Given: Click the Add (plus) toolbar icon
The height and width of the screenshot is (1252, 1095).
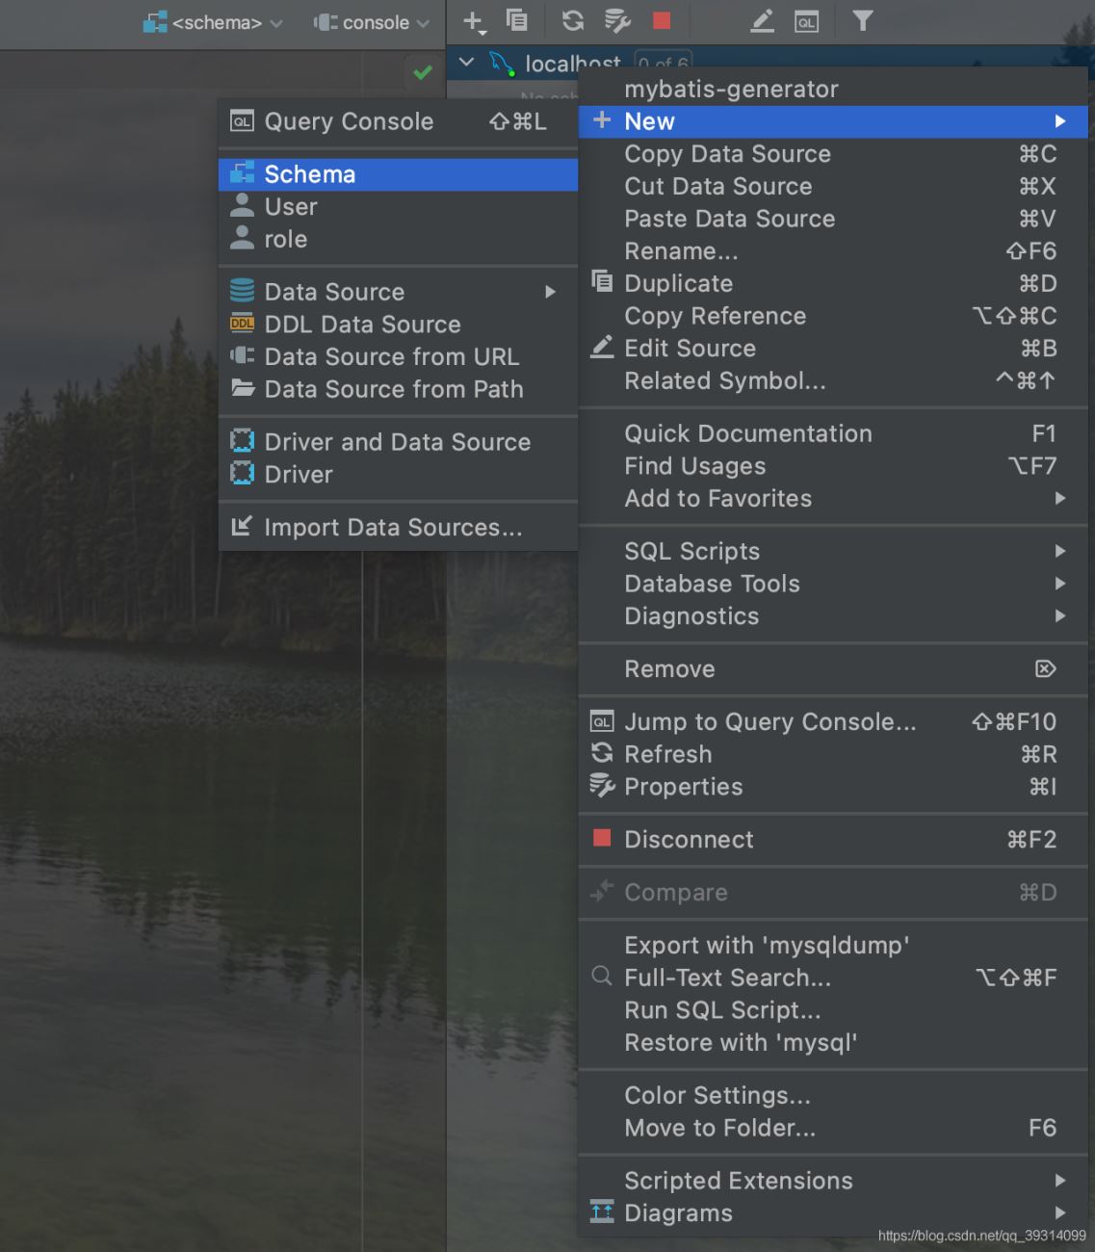Looking at the screenshot, I should 473,21.
